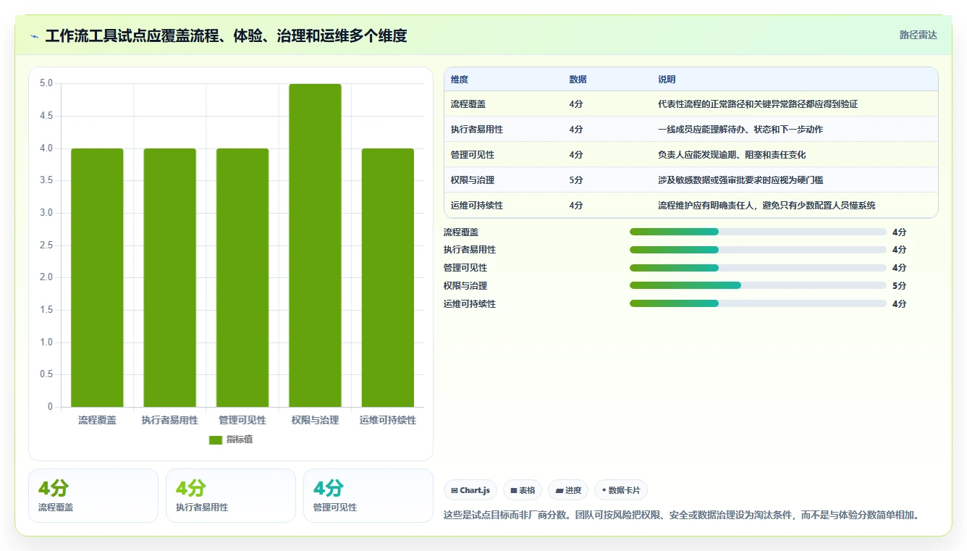Click the lightning icon beside the title
Screen dimensions: 967x551
35,36
